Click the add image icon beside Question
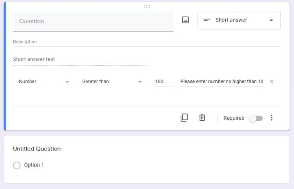The image size is (294, 189). 185,20
